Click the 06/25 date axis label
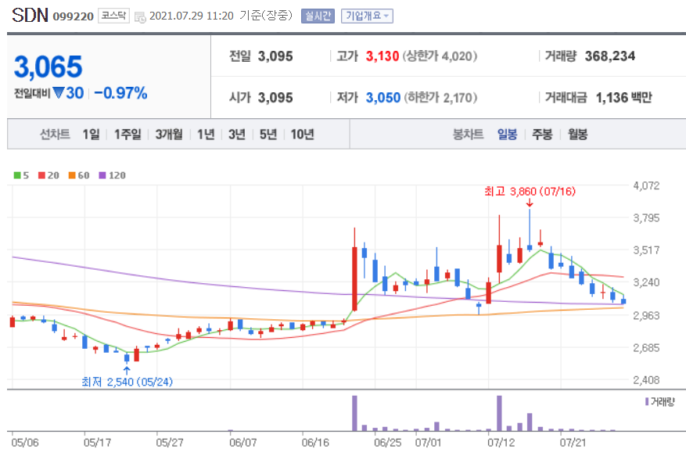The height and width of the screenshot is (456, 686). [x=388, y=443]
